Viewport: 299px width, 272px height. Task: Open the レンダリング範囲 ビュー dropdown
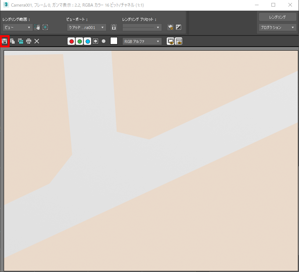click(x=17, y=28)
